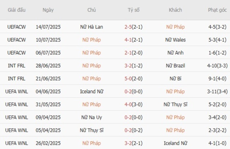Click the "Ngày" column header
Image resolution: width=230 pixels, height=149 pixels.
point(48,10)
